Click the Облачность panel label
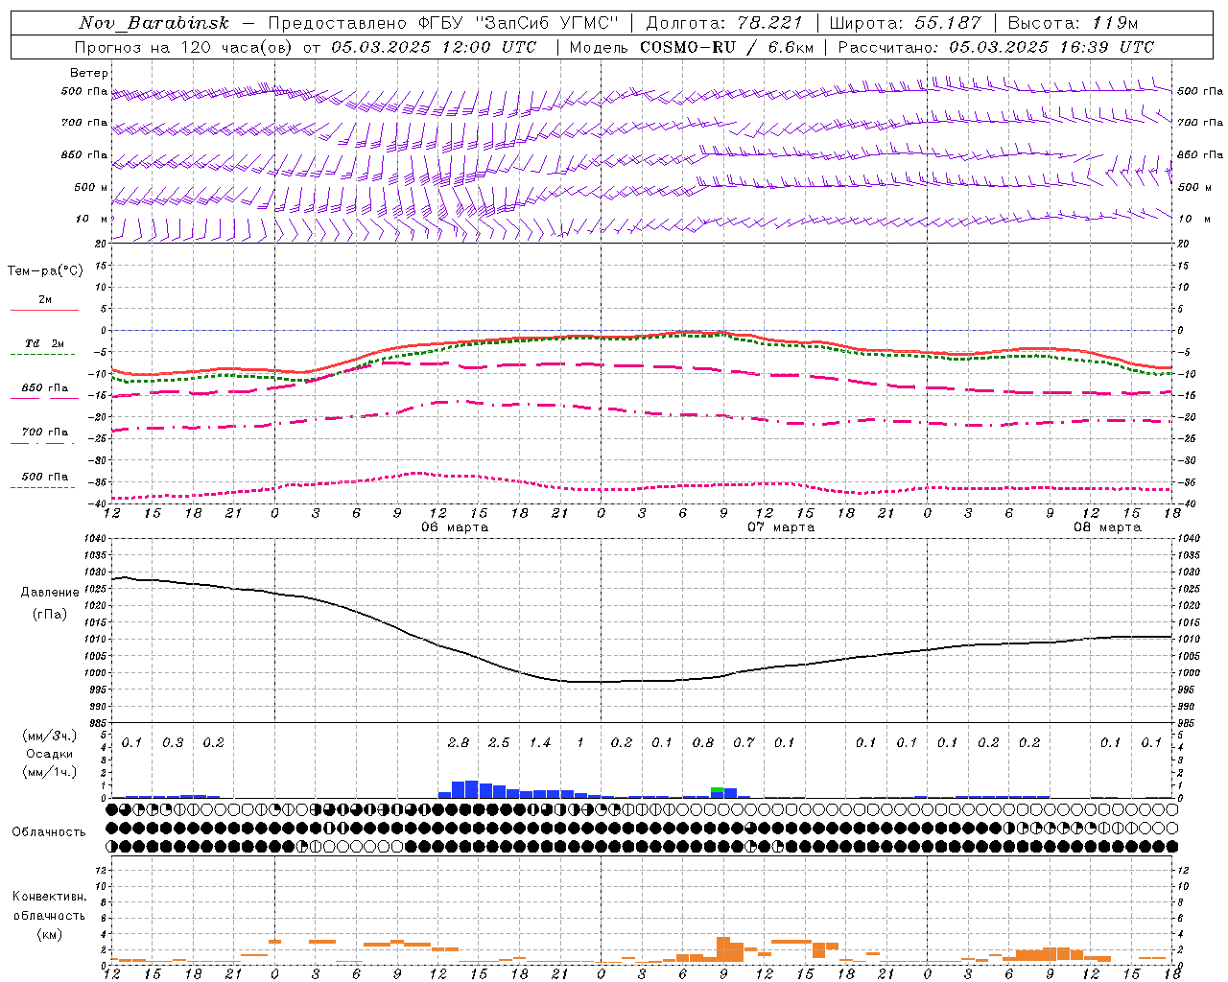This screenshot has width=1228, height=982. 49,832
